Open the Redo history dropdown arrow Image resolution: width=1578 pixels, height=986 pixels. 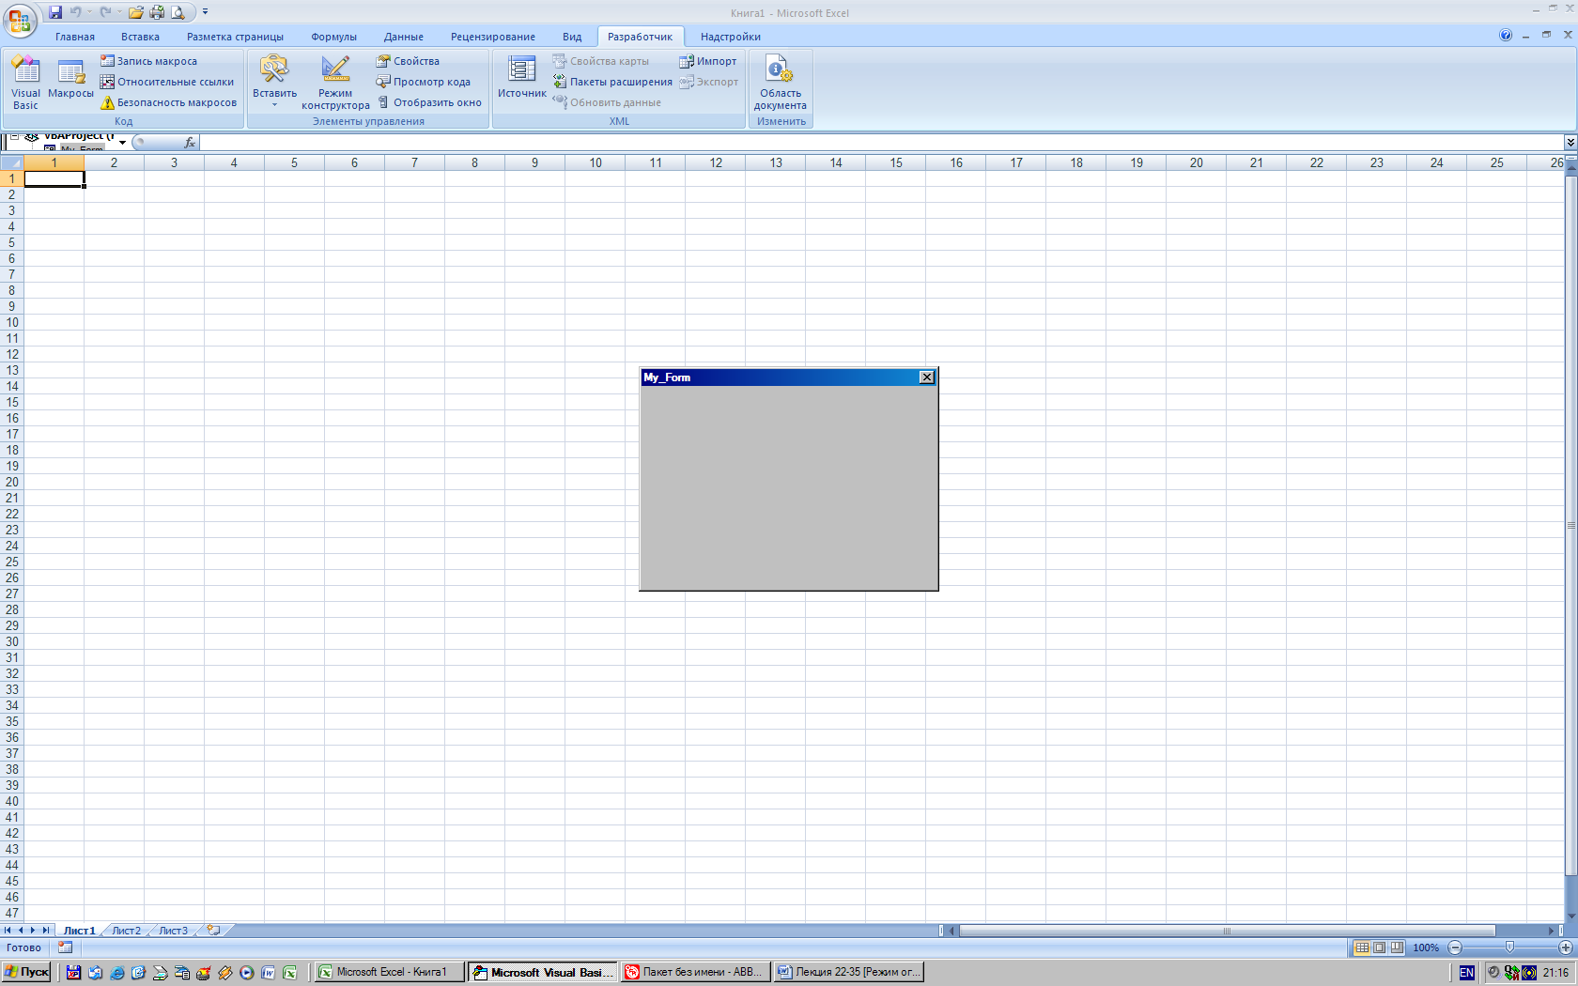coord(119,12)
